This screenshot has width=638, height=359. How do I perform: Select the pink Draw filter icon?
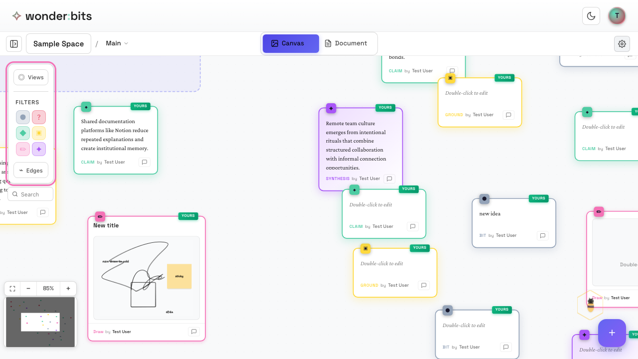tap(22, 149)
